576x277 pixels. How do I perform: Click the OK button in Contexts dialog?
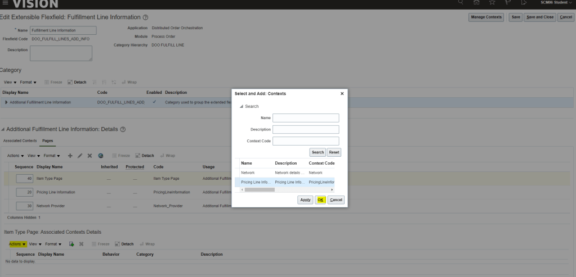[320, 199]
